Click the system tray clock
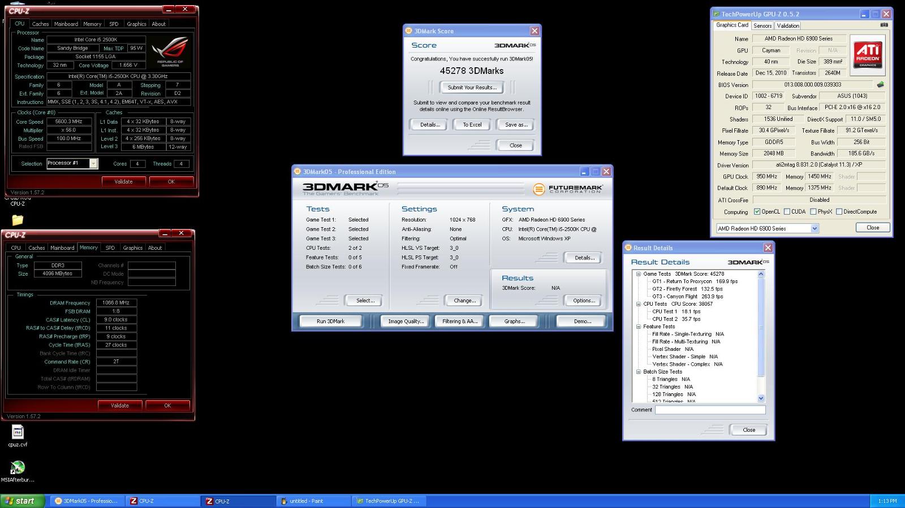Viewport: 905px width, 508px height. (887, 501)
